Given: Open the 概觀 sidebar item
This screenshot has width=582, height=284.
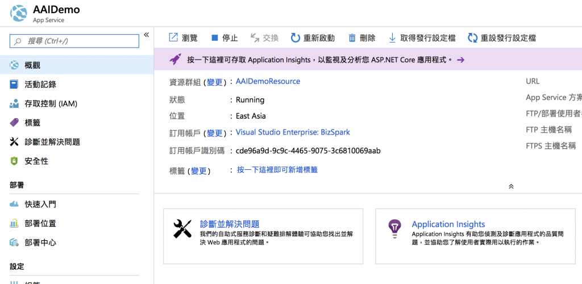Looking at the screenshot, I should point(77,65).
